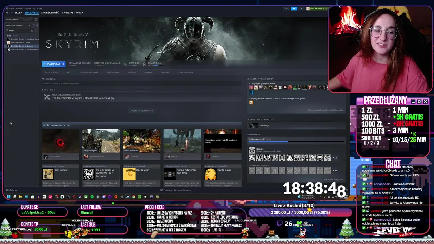Viewport: 434px width, 244px height.
Task: Expand the +33 locked achievements
Action: pos(335,170)
